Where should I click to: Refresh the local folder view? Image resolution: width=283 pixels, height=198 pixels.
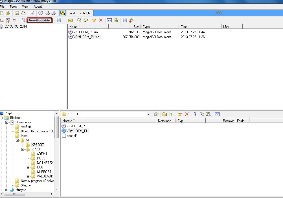[x=172, y=114]
